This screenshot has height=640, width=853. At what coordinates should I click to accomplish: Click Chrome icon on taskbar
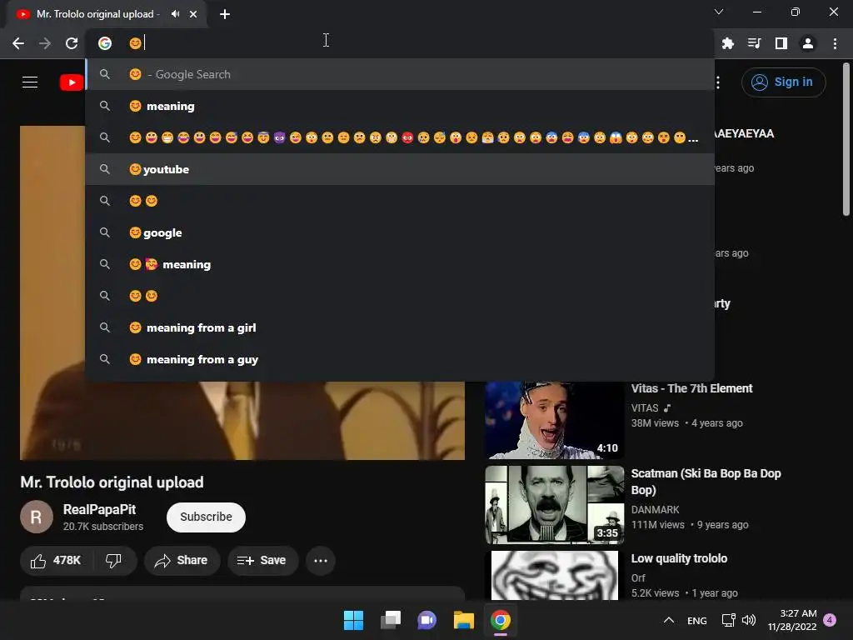(501, 620)
